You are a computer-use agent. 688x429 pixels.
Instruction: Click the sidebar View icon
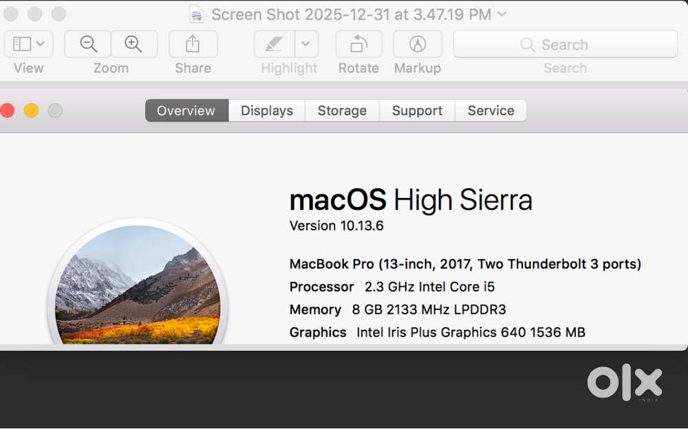tap(22, 45)
